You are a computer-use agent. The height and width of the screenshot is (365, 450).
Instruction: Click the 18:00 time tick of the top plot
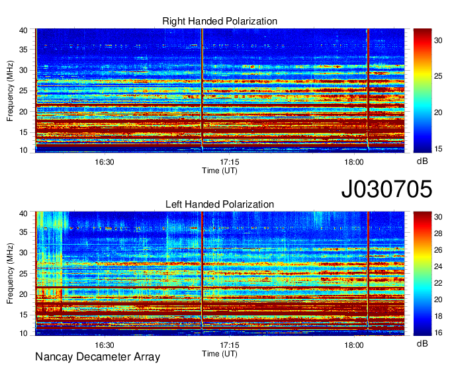click(x=354, y=162)
